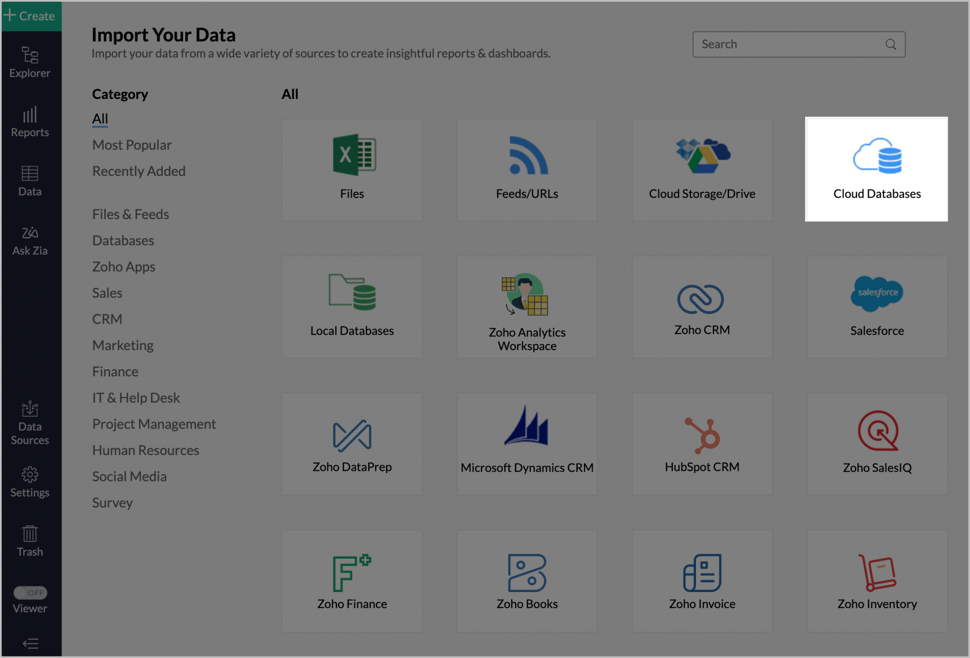Choose Cloud Databases import tile
Screen dimensions: 970x658
[x=876, y=169]
